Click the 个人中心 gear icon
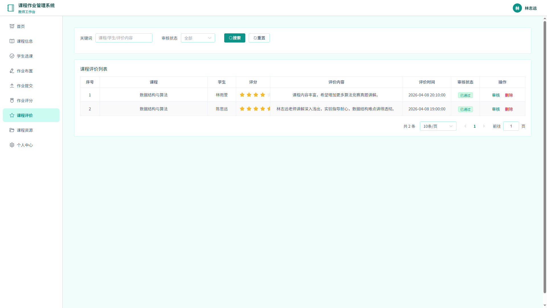Image resolution: width=547 pixels, height=308 pixels. click(12, 145)
